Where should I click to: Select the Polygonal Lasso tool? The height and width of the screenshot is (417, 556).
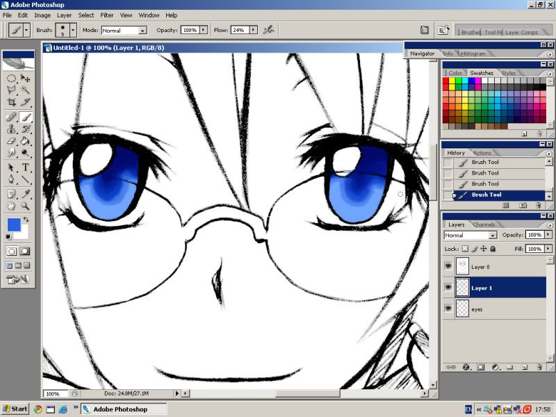click(11, 90)
